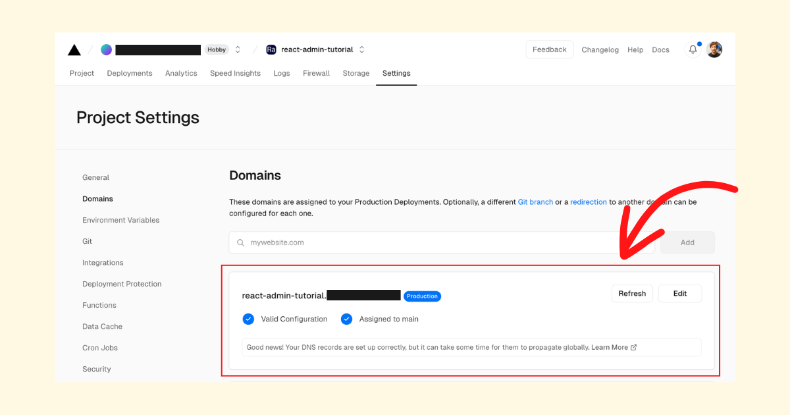This screenshot has height=415, width=790.
Task: Switch to the Project tab
Action: 82,73
